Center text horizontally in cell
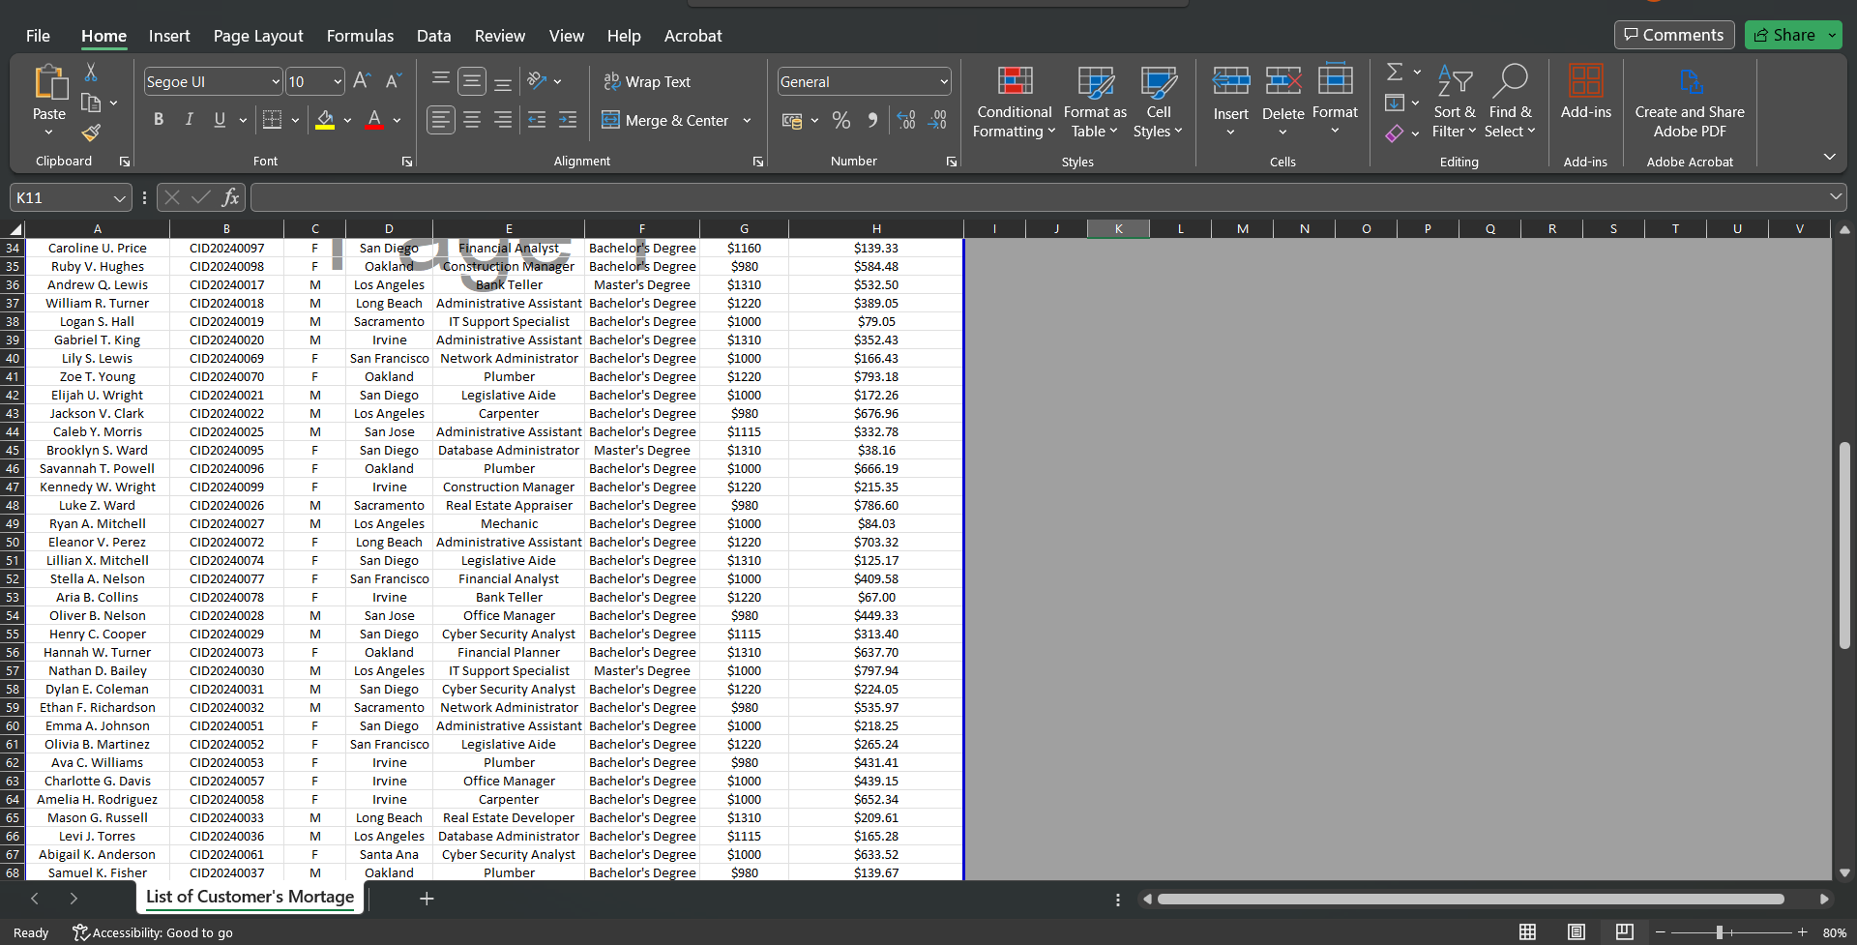 pyautogui.click(x=472, y=120)
